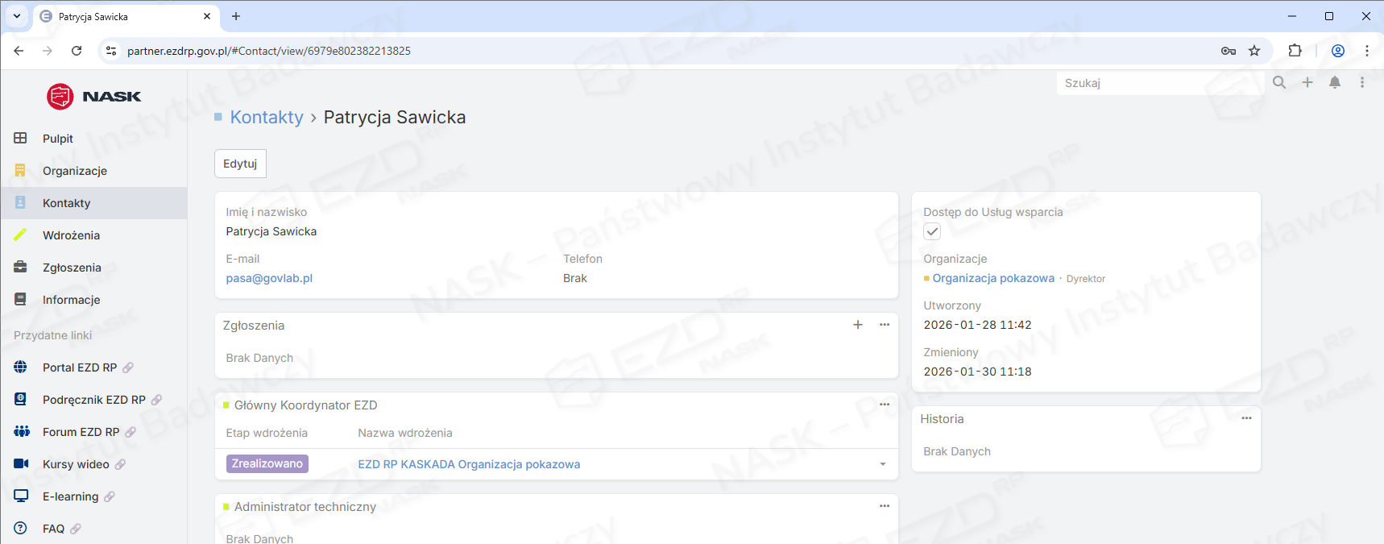Click the Zrealizowano status label

(267, 464)
